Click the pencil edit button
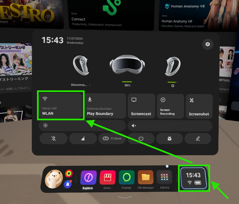 click(198, 139)
